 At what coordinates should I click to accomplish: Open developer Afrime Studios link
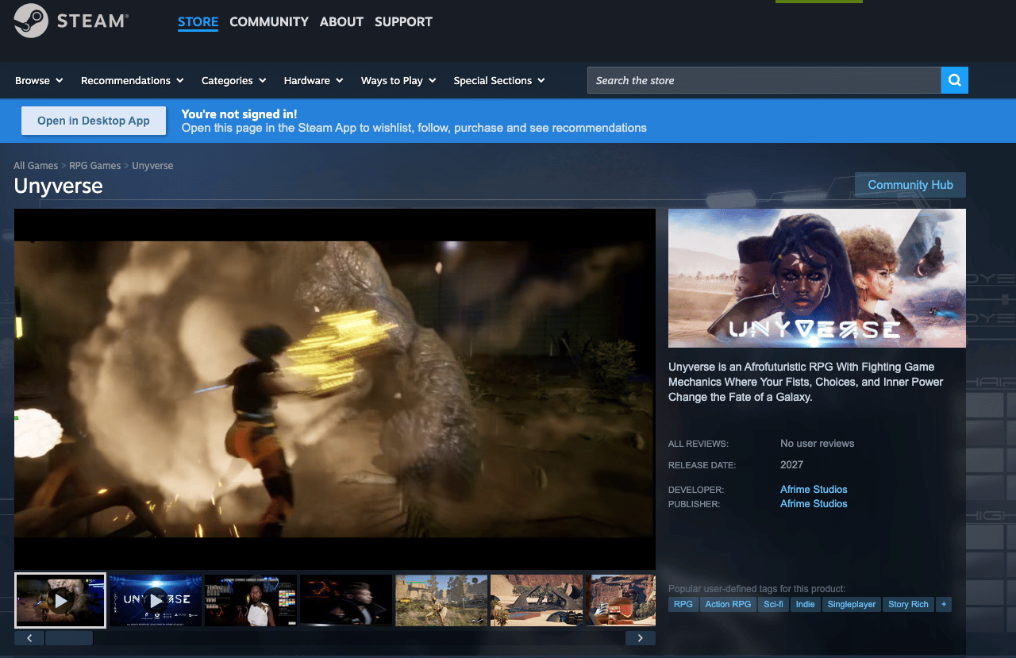814,489
